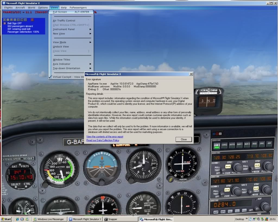Click white icon in panel toggle cluster
278x222 pixels.
220,134
